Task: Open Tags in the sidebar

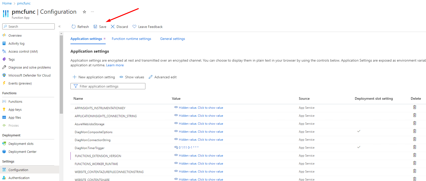Action: (11, 59)
